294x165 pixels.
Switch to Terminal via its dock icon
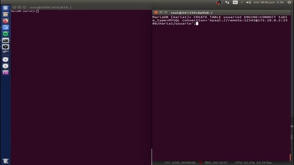(6, 40)
